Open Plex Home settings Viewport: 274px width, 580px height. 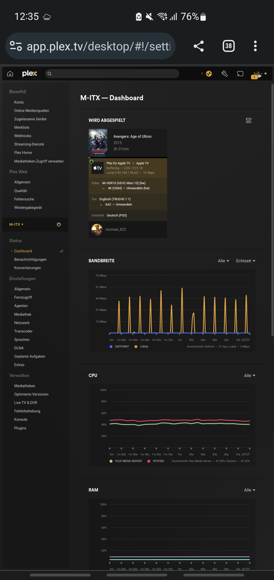tap(23, 153)
